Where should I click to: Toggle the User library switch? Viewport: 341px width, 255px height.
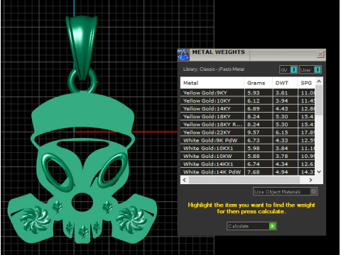[310, 69]
